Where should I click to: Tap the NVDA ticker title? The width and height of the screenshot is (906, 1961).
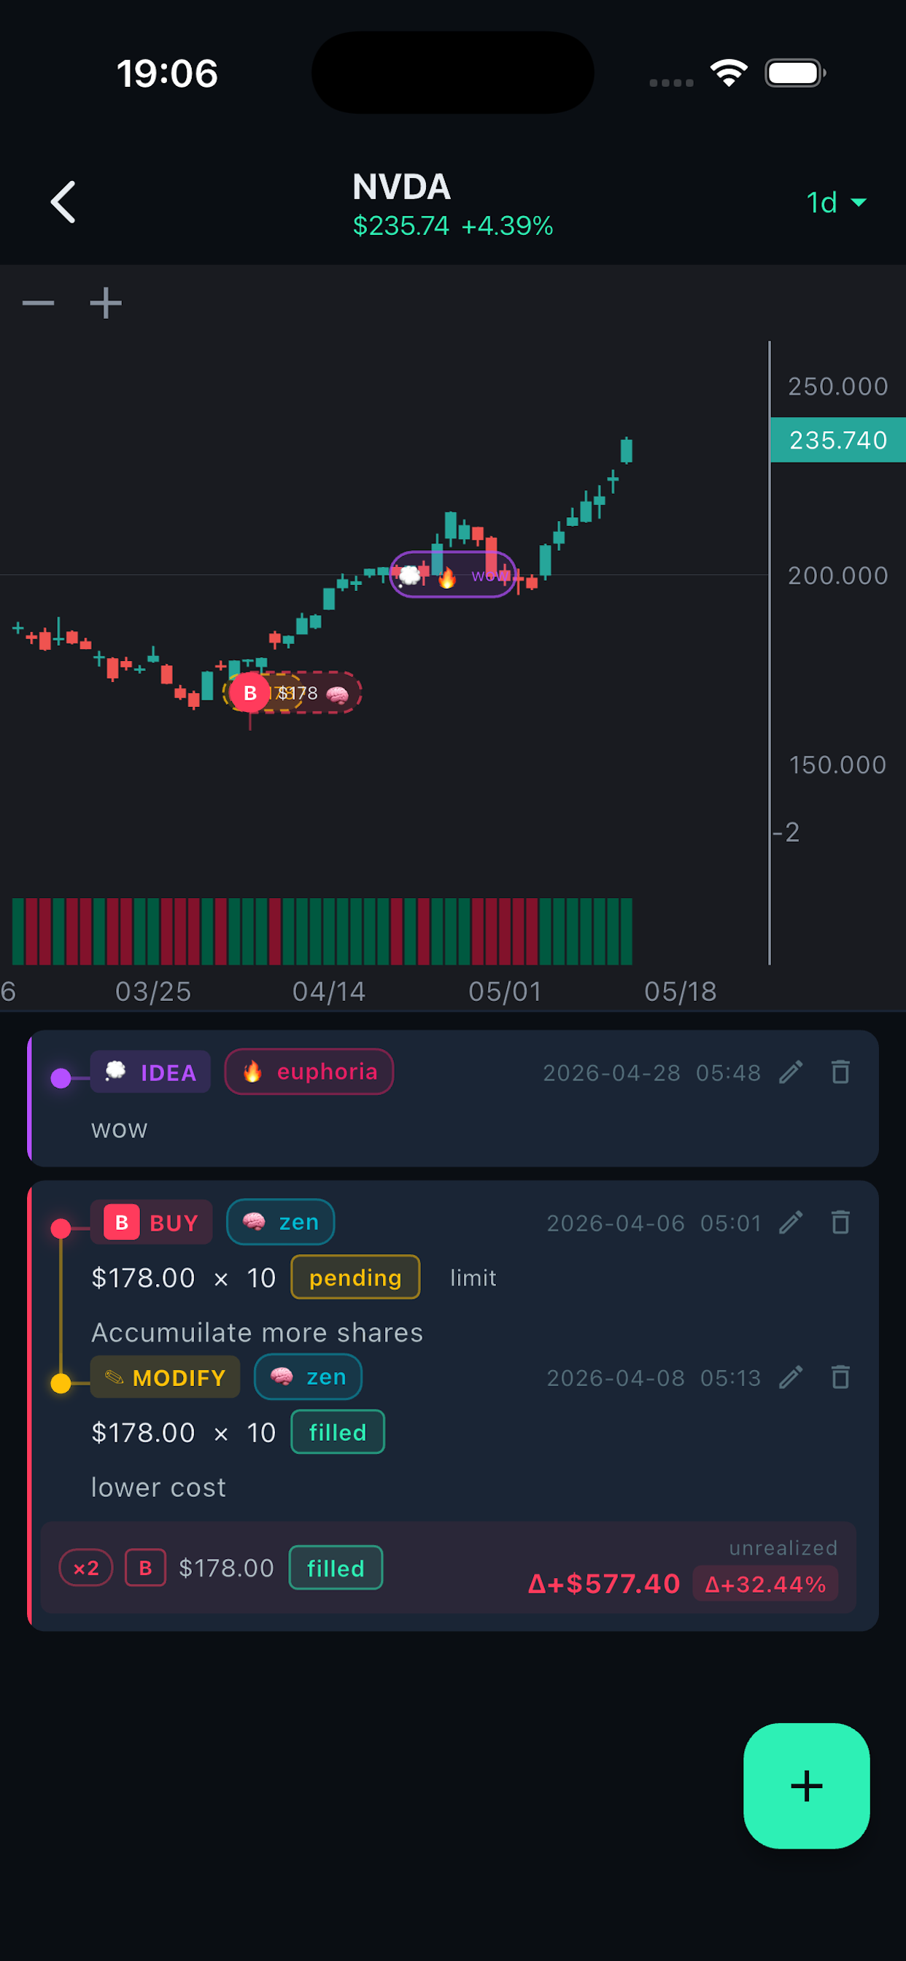pos(402,187)
